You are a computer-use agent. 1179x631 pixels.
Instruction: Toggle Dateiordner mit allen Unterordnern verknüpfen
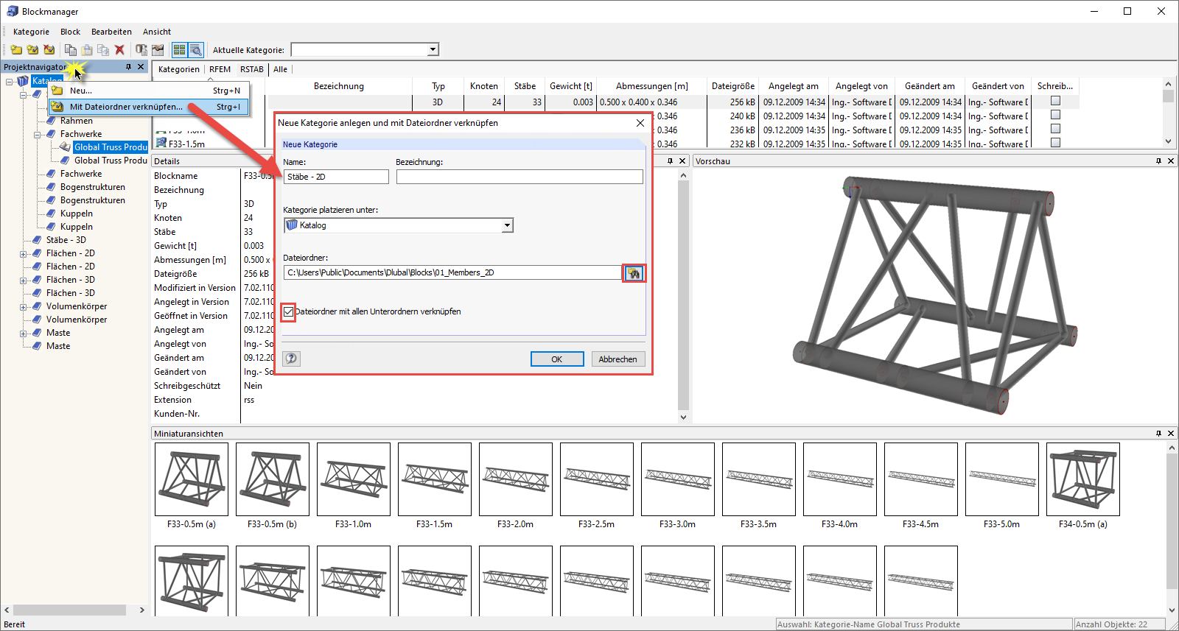tap(289, 311)
